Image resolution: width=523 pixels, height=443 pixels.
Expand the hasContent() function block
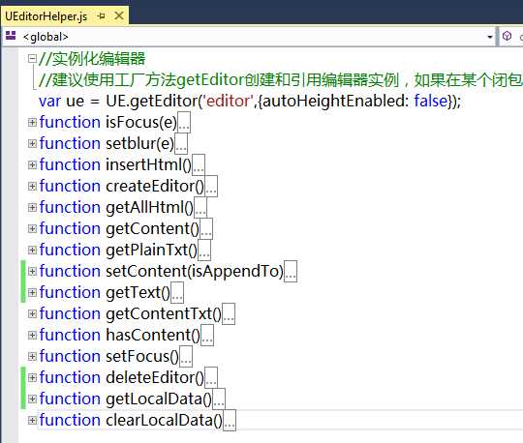pyautogui.click(x=32, y=335)
